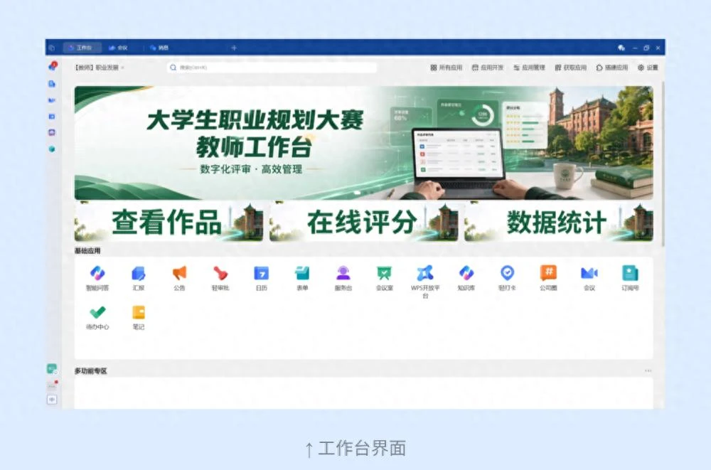Image resolution: width=711 pixels, height=470 pixels.
Task: Click the cloud icon in title bar
Action: pyautogui.click(x=621, y=48)
